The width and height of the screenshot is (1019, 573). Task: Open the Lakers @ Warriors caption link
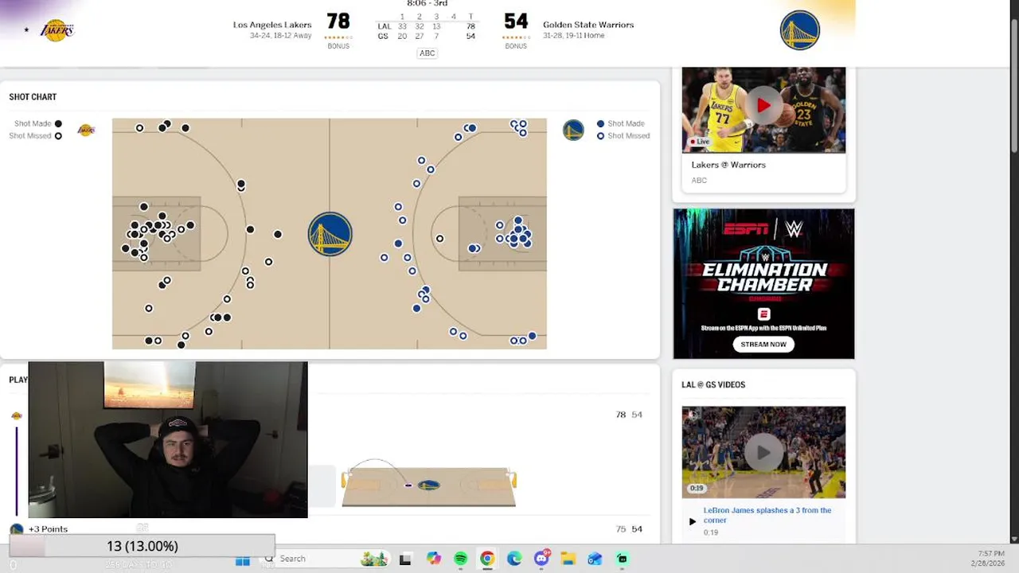[728, 165]
